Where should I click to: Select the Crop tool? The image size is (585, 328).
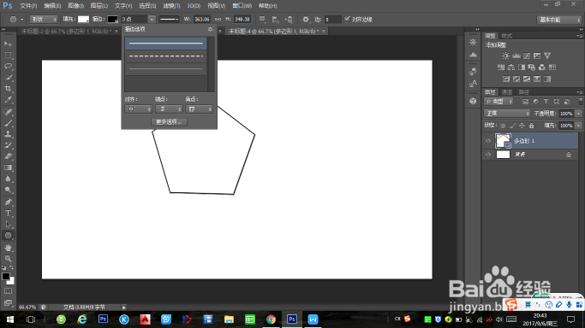[x=8, y=89]
